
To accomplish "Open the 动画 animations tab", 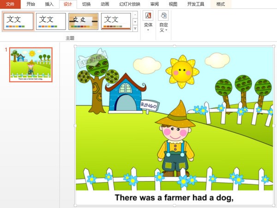I will pyautogui.click(x=105, y=4).
